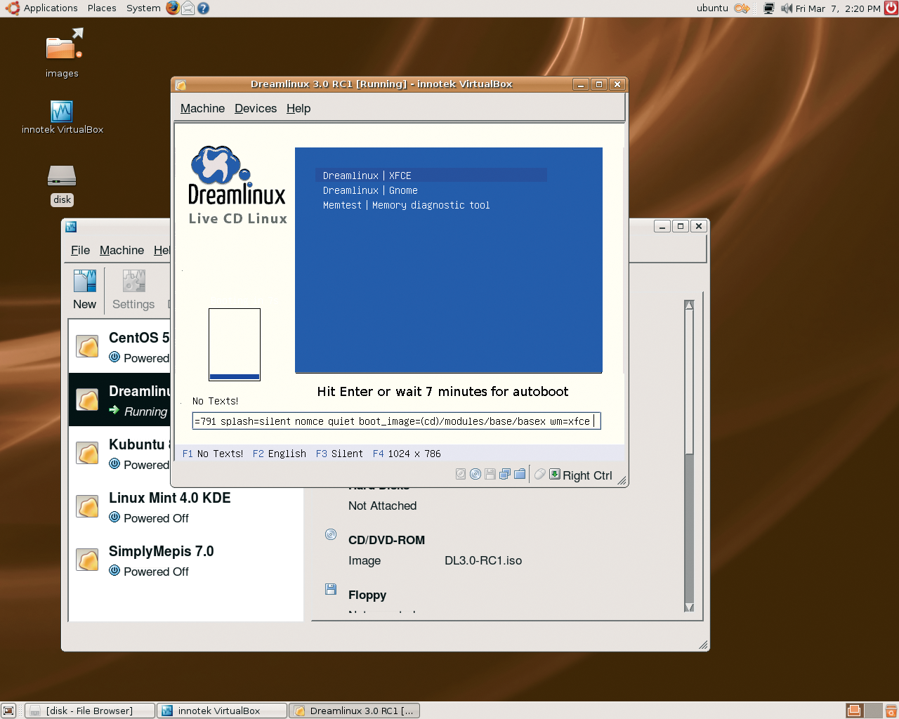
Task: Select the SimplyMepis 7.0 virtual machine
Action: [x=186, y=560]
